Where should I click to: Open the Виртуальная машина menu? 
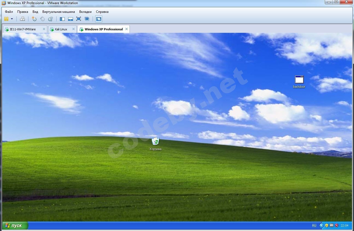click(x=58, y=12)
